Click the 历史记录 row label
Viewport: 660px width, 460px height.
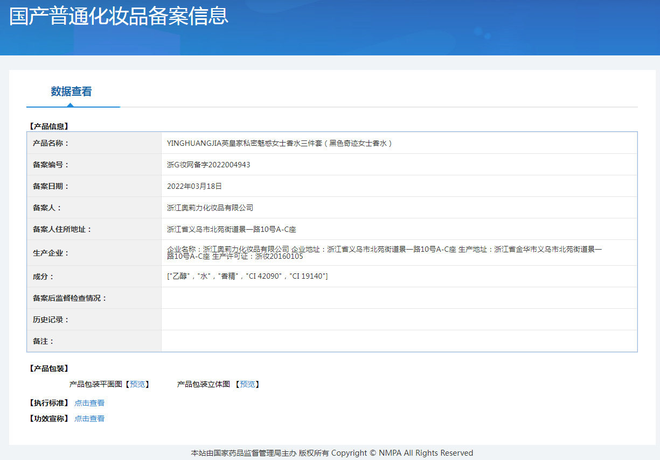tap(51, 320)
